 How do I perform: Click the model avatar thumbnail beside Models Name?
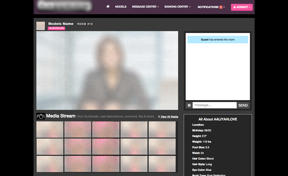40,26
